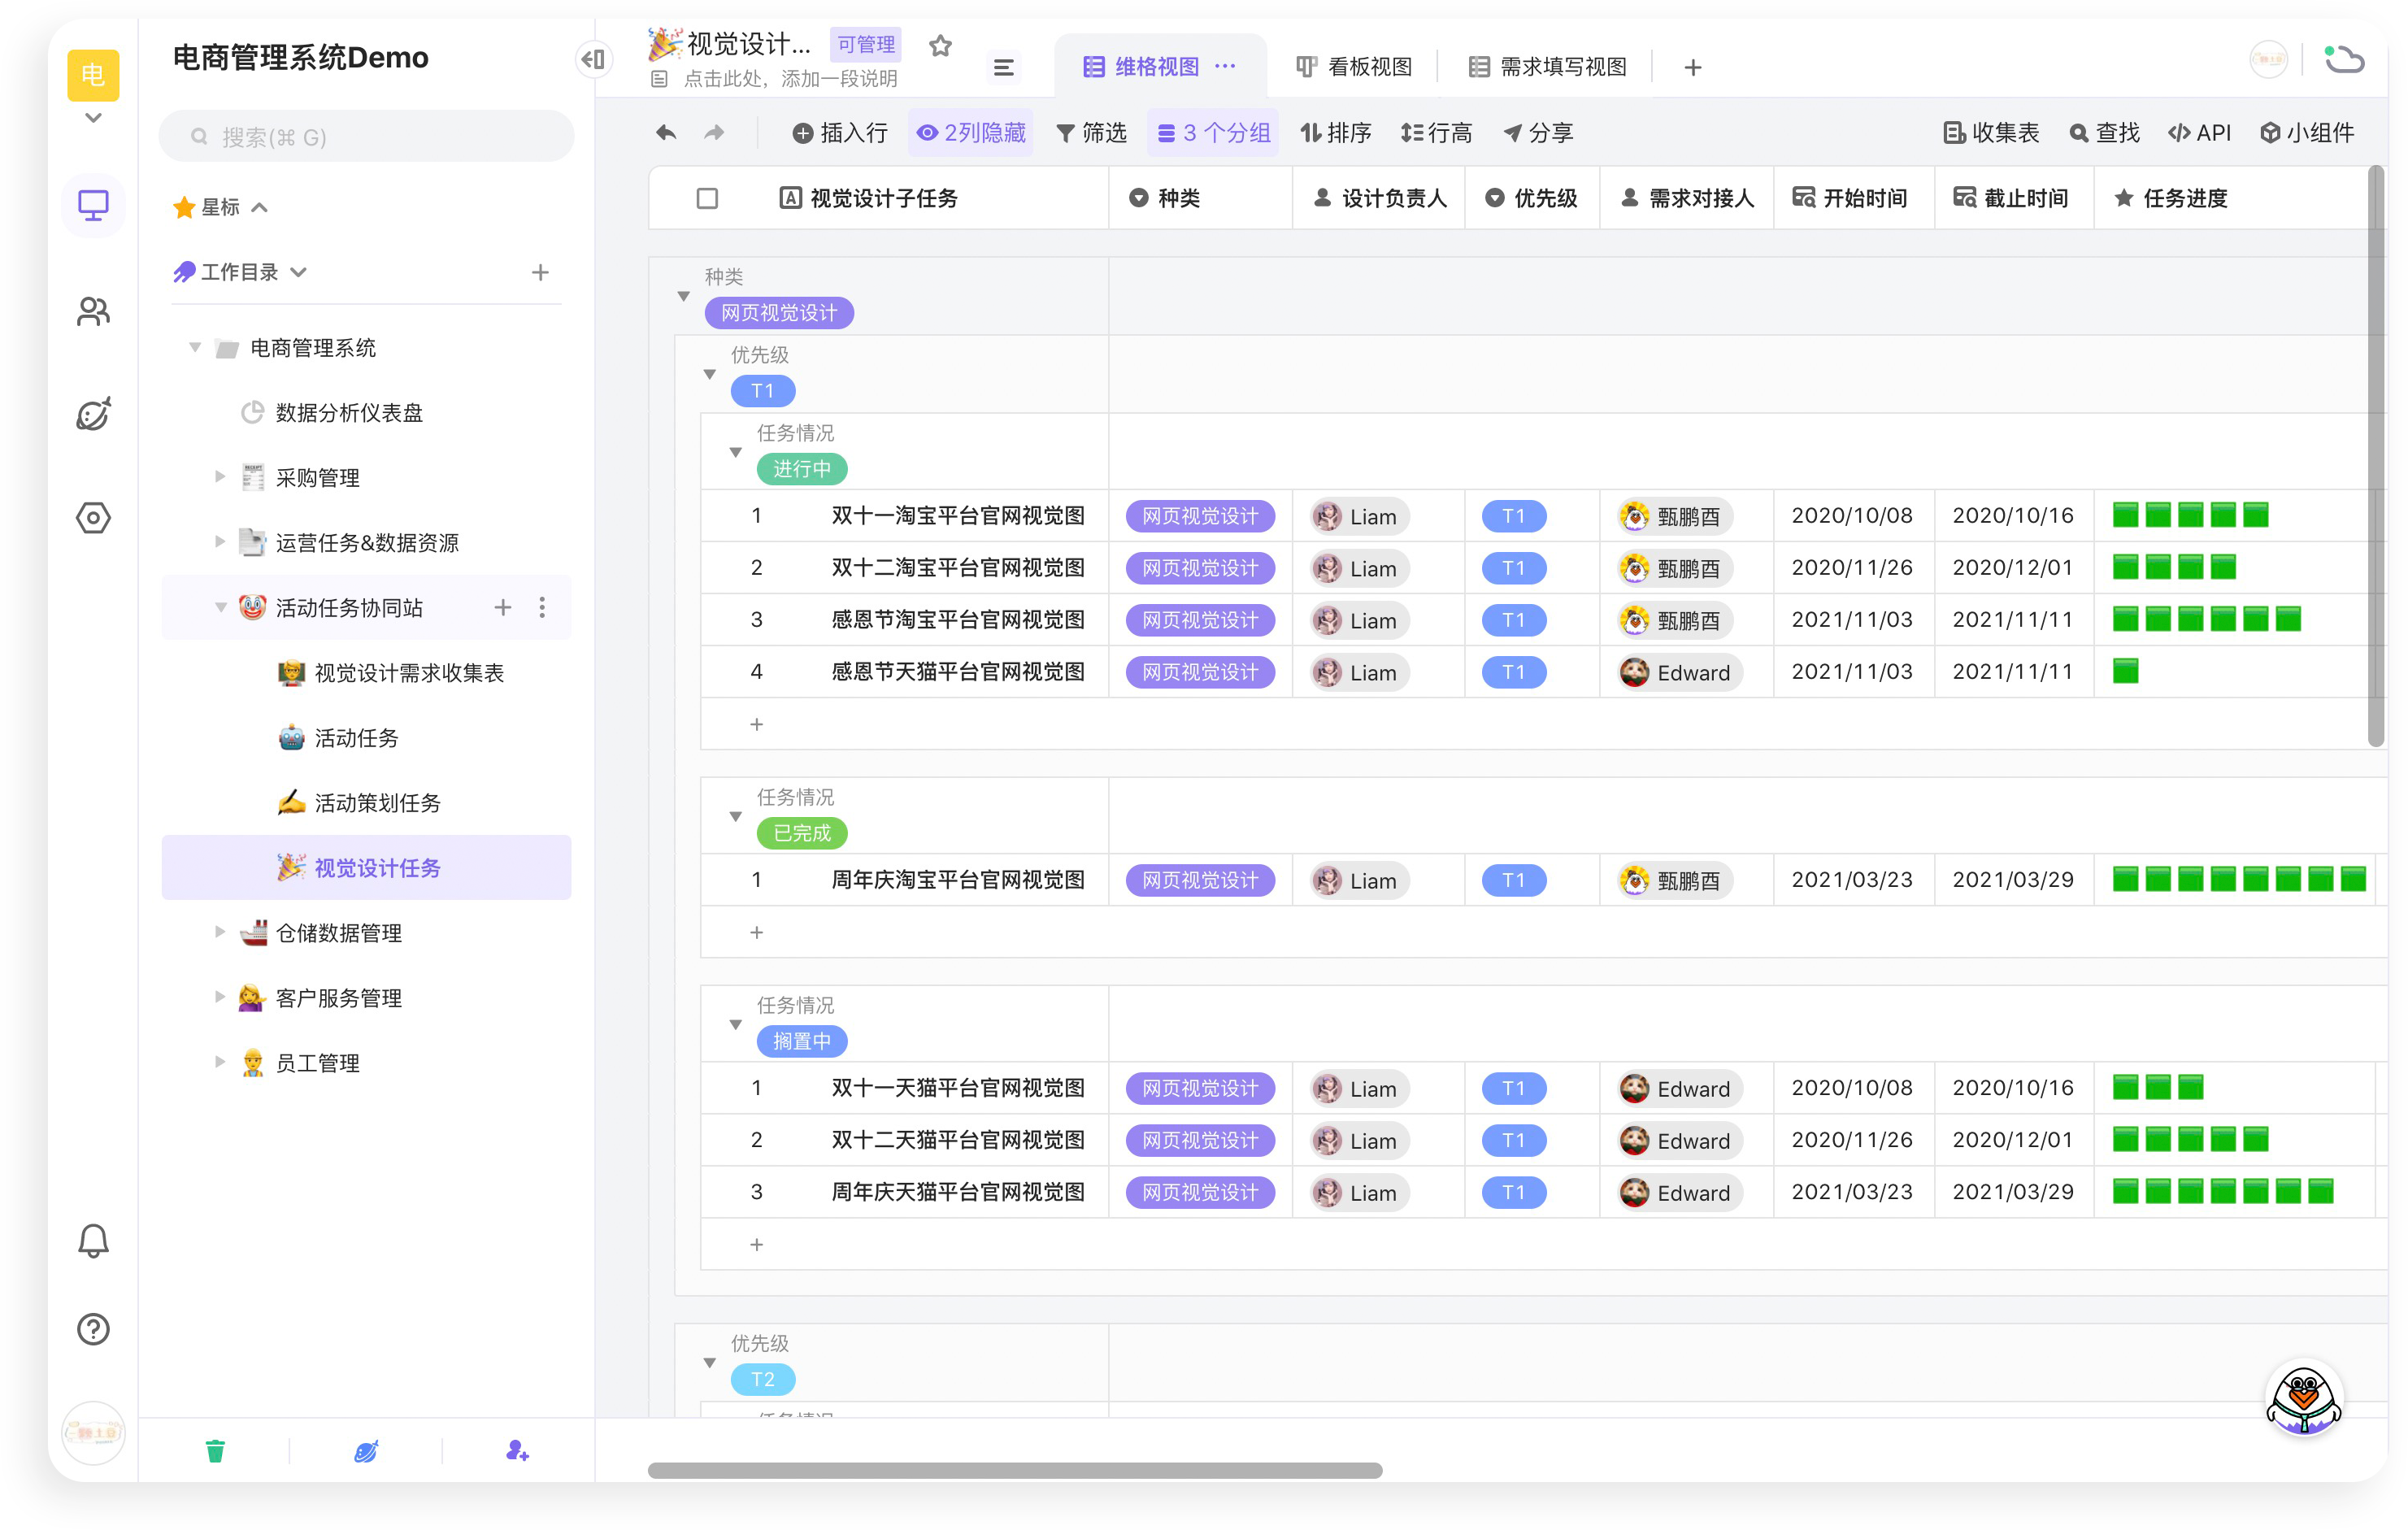Collapse the 星标 section
Viewport: 2408px width, 1530px height.
[x=260, y=207]
